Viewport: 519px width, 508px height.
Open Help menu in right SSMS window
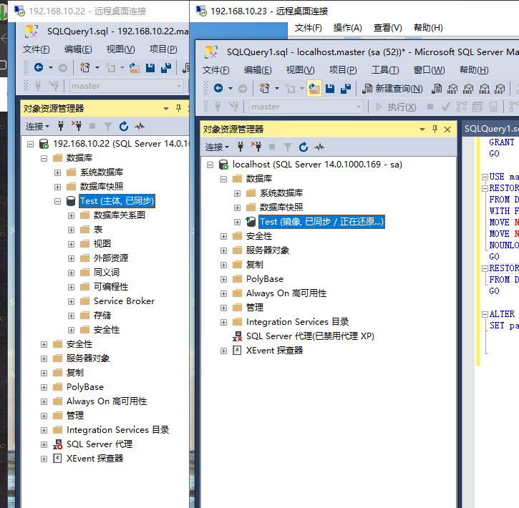[x=474, y=70]
